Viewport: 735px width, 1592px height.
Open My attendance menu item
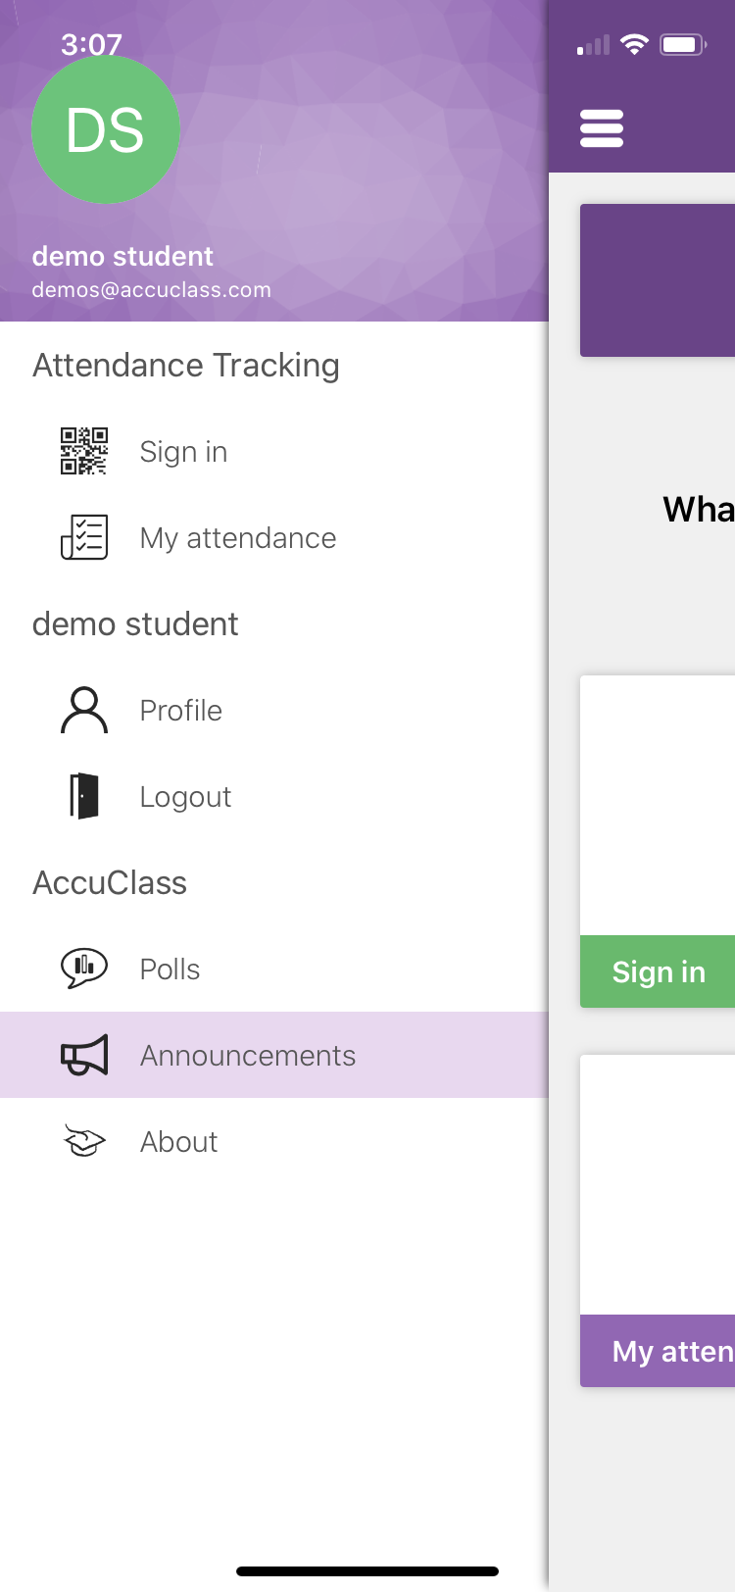238,538
